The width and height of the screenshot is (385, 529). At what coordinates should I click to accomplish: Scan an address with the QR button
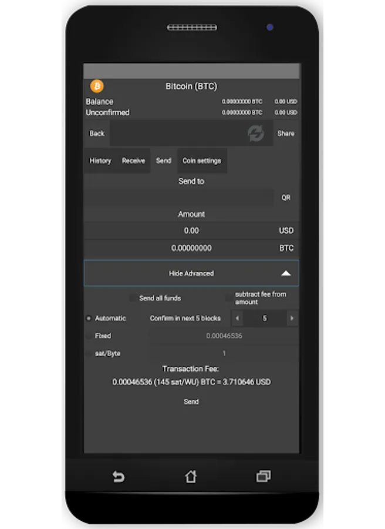(x=286, y=197)
